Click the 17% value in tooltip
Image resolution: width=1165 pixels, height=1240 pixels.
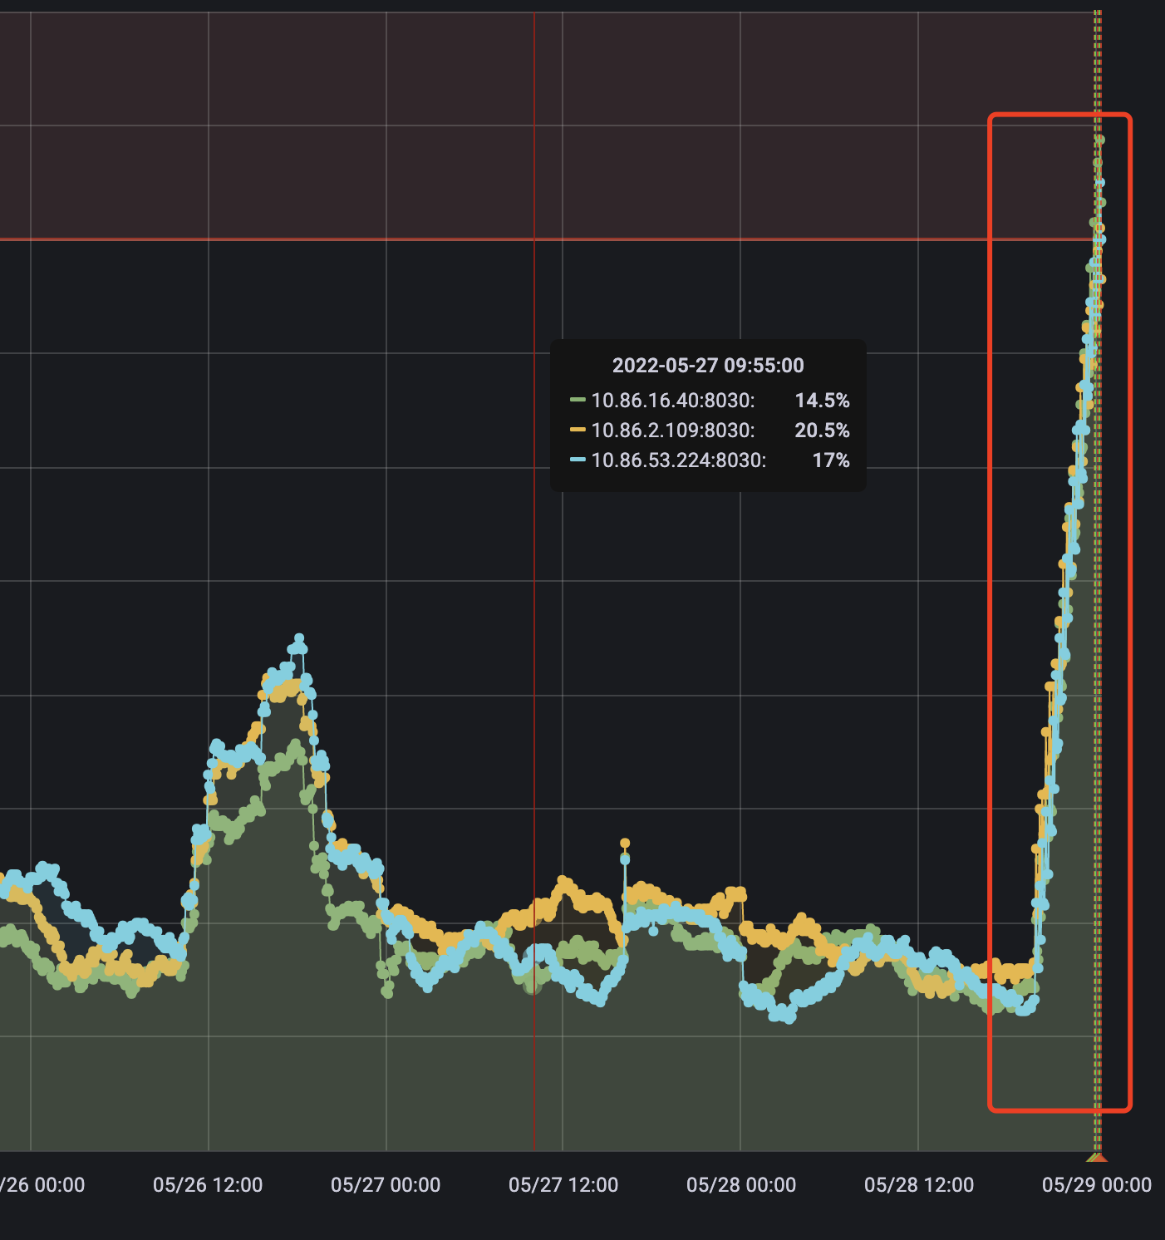point(831,460)
